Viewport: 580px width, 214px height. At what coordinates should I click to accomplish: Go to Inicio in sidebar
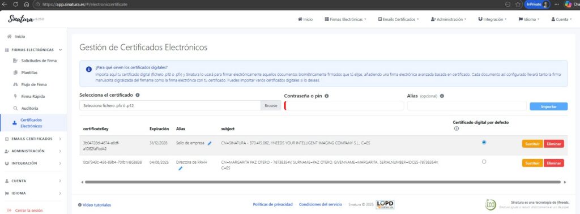click(16, 37)
